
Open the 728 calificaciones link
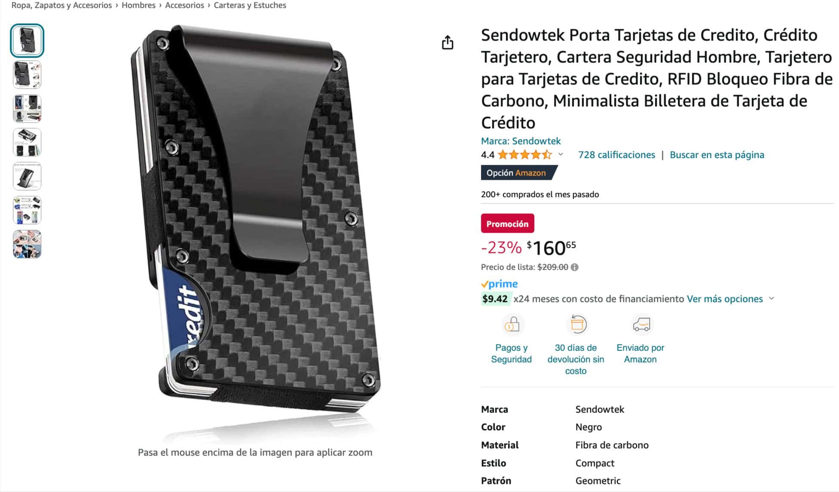(616, 155)
